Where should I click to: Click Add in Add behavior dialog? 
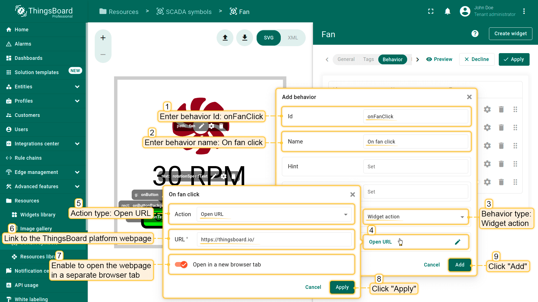pos(460,265)
